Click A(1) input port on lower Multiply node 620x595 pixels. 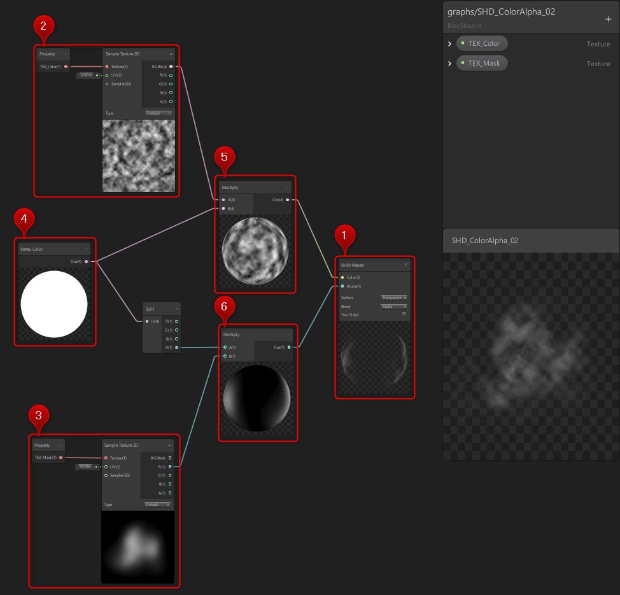pyautogui.click(x=225, y=347)
